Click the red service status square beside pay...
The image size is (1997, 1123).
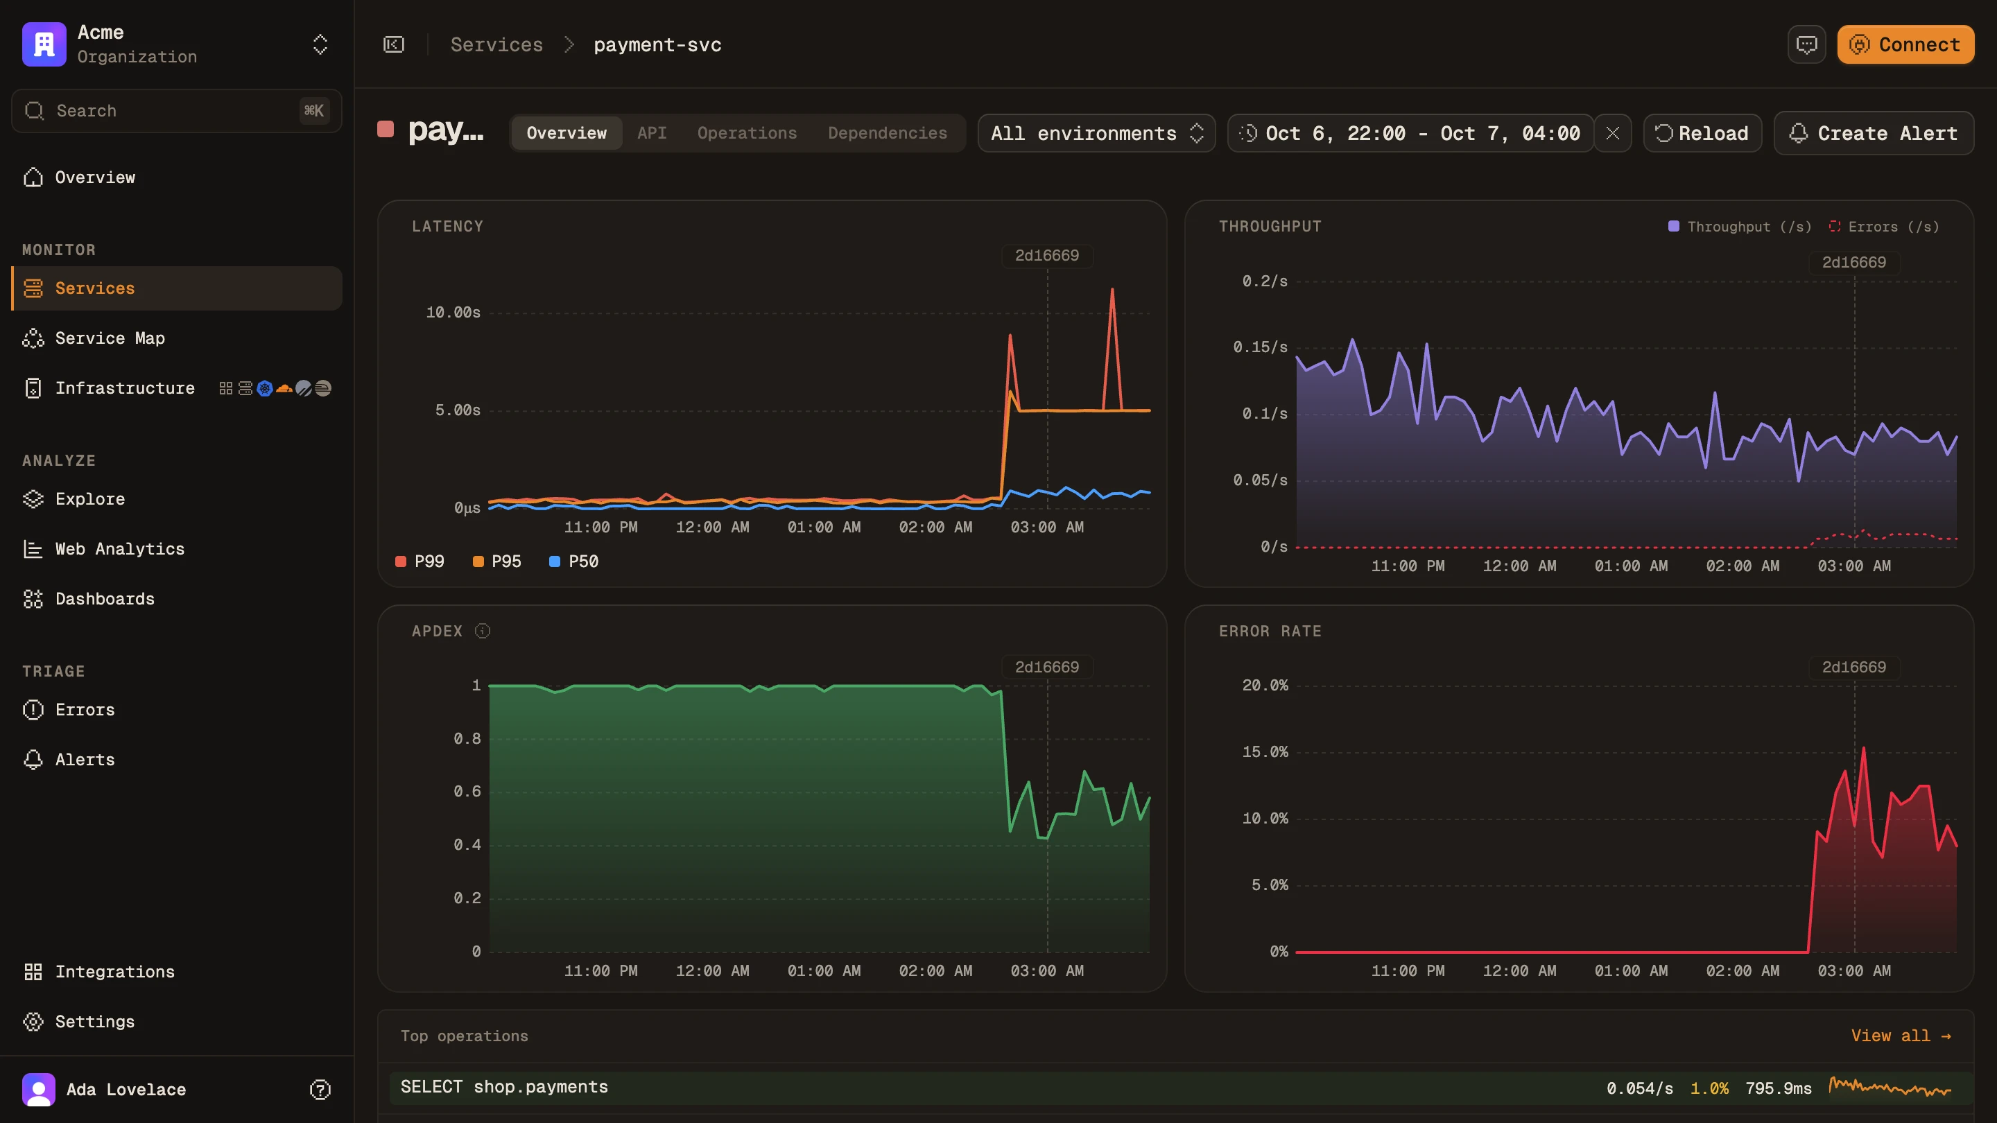386,130
